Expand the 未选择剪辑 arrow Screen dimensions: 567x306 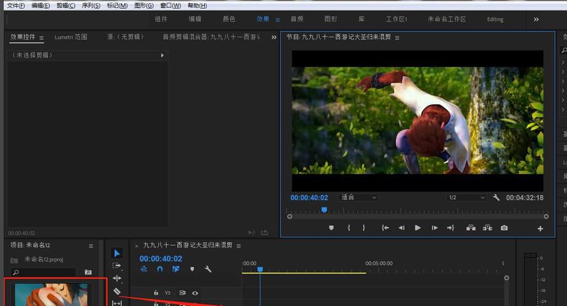[162, 55]
